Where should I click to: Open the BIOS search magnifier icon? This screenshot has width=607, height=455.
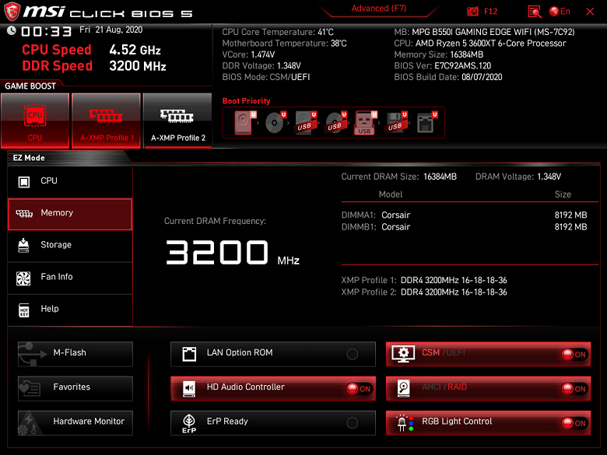coord(535,12)
